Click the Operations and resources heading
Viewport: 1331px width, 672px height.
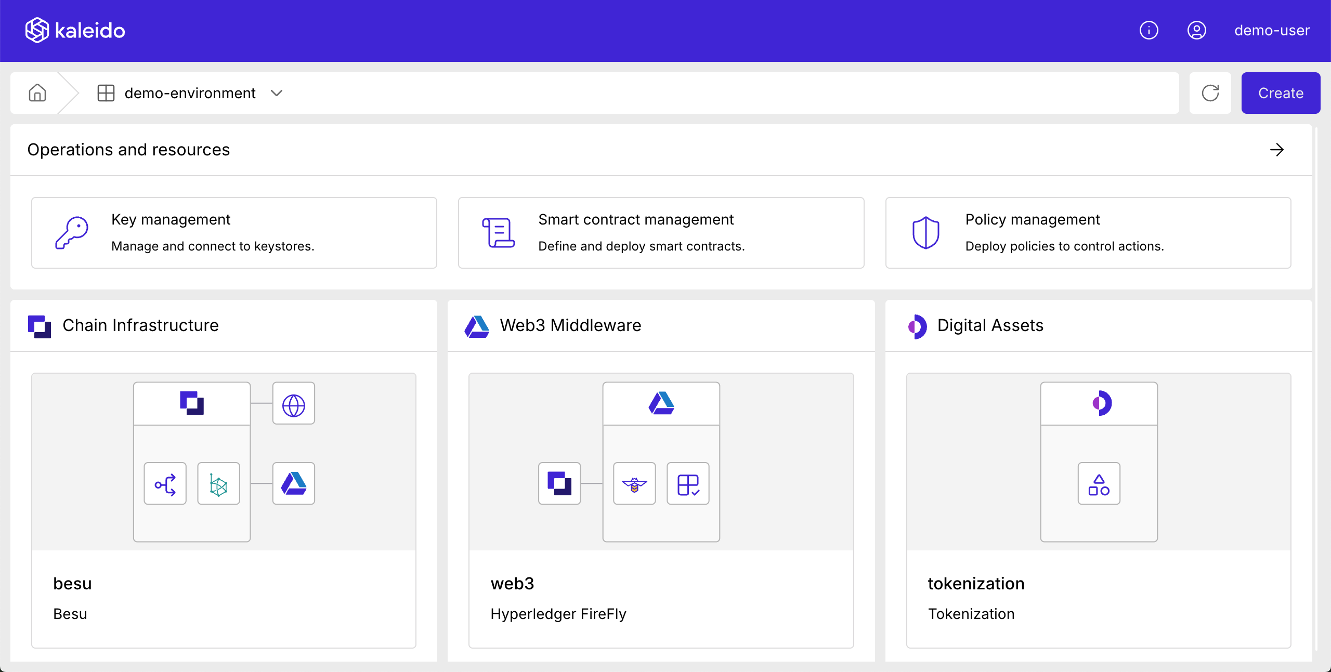(x=128, y=150)
